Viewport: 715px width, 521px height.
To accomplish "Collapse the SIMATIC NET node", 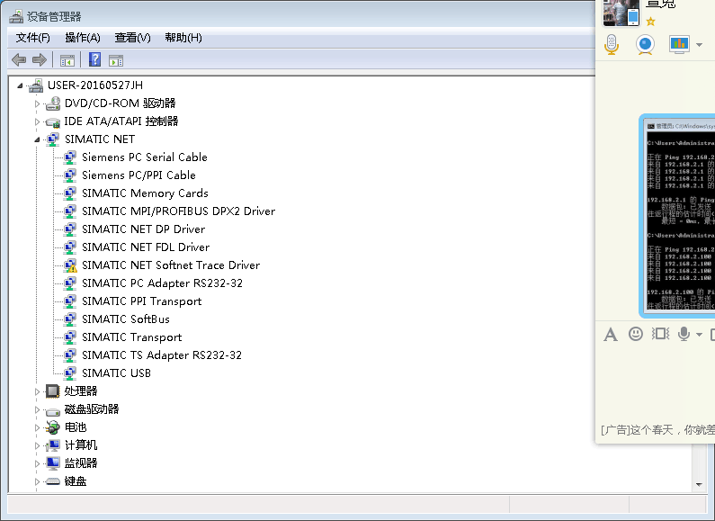I will click(38, 139).
